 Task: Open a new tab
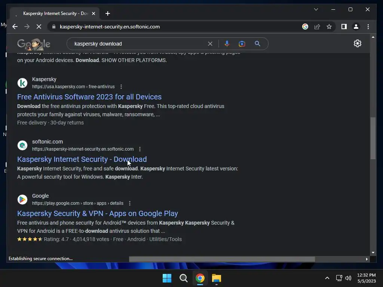pyautogui.click(x=108, y=13)
